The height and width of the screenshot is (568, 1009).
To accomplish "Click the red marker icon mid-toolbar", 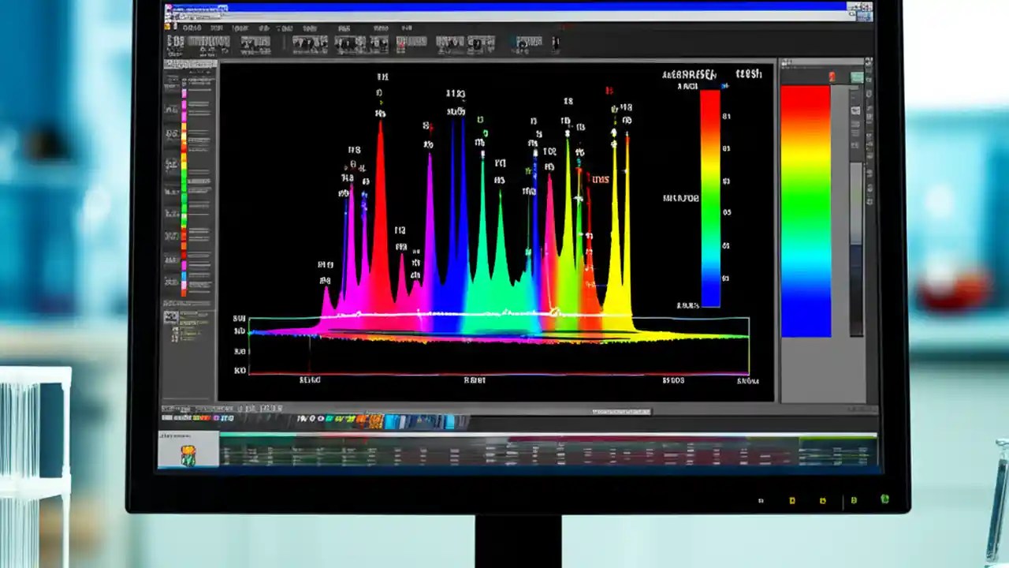I will pyautogui.click(x=399, y=43).
